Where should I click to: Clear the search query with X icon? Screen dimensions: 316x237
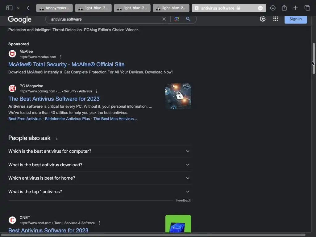click(164, 19)
